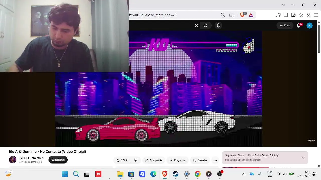Open Brave Shields lion icon

(242, 15)
